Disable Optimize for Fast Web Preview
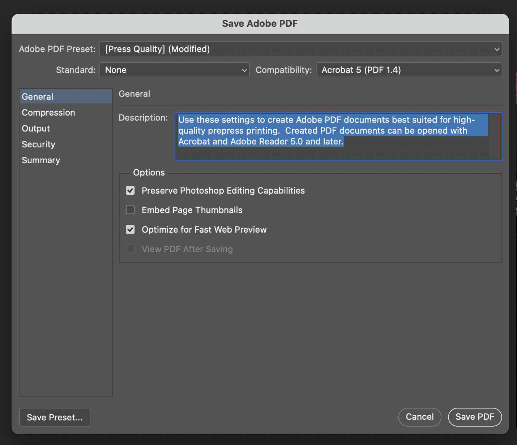 [x=130, y=229]
